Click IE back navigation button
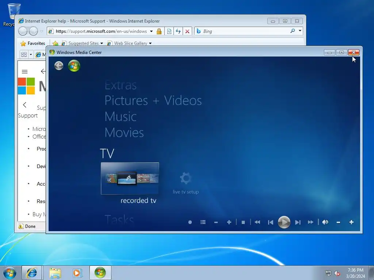The height and width of the screenshot is (280, 374). [x=23, y=31]
